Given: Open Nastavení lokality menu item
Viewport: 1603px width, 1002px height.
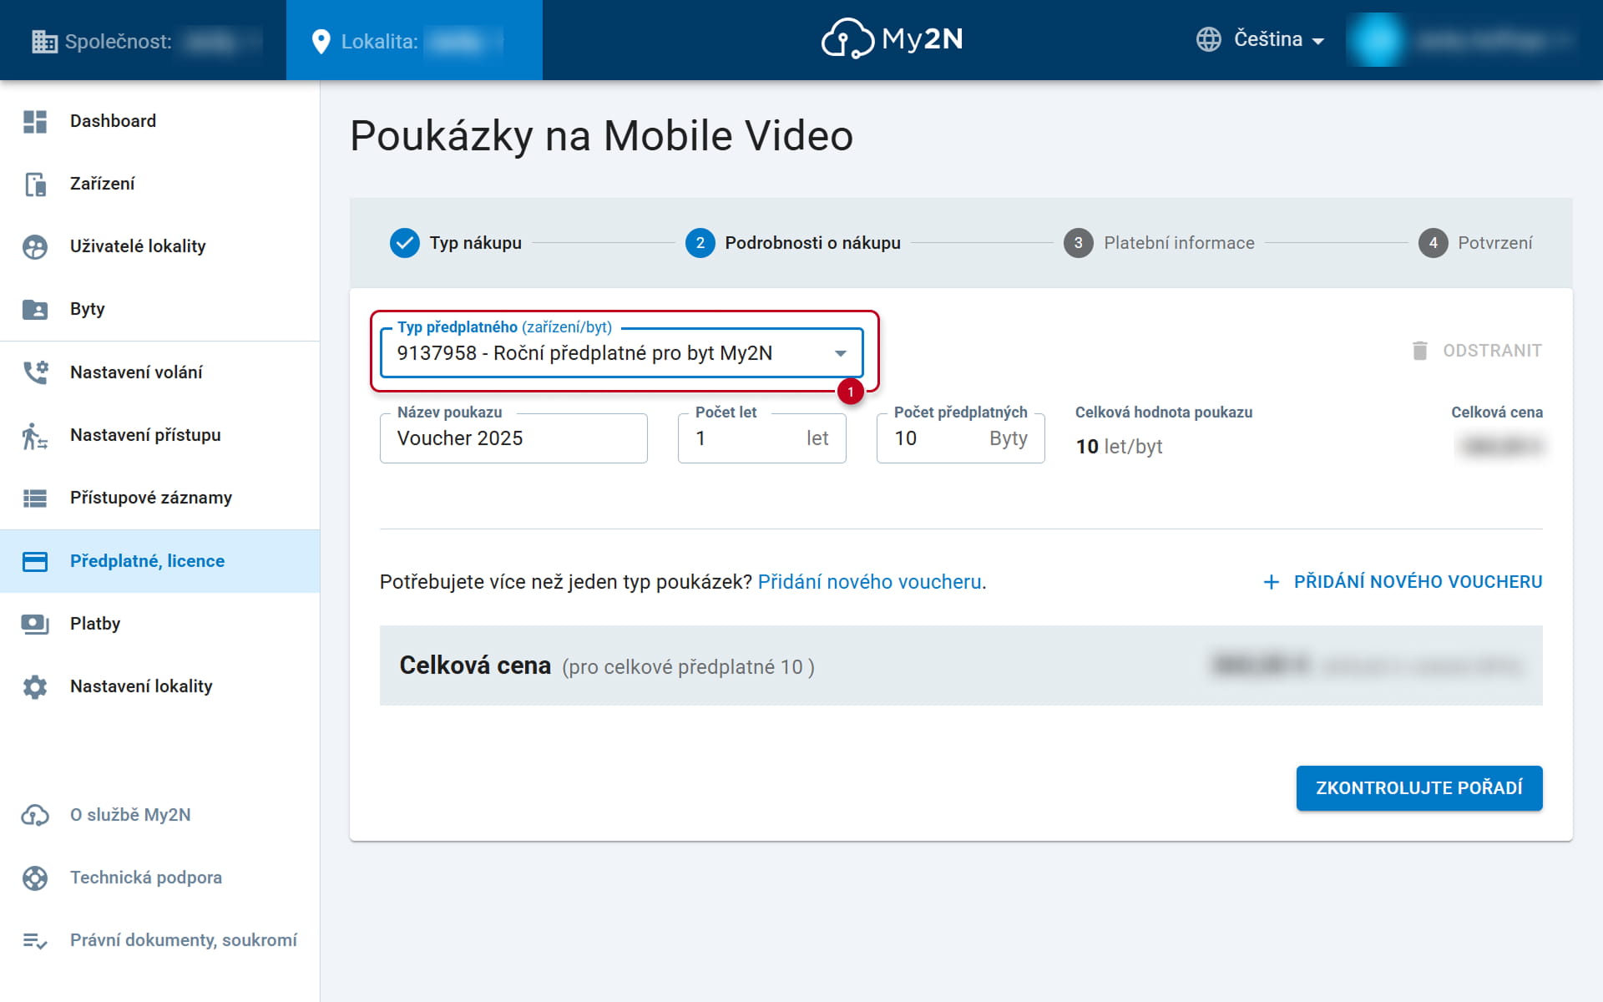Looking at the screenshot, I should 159,686.
